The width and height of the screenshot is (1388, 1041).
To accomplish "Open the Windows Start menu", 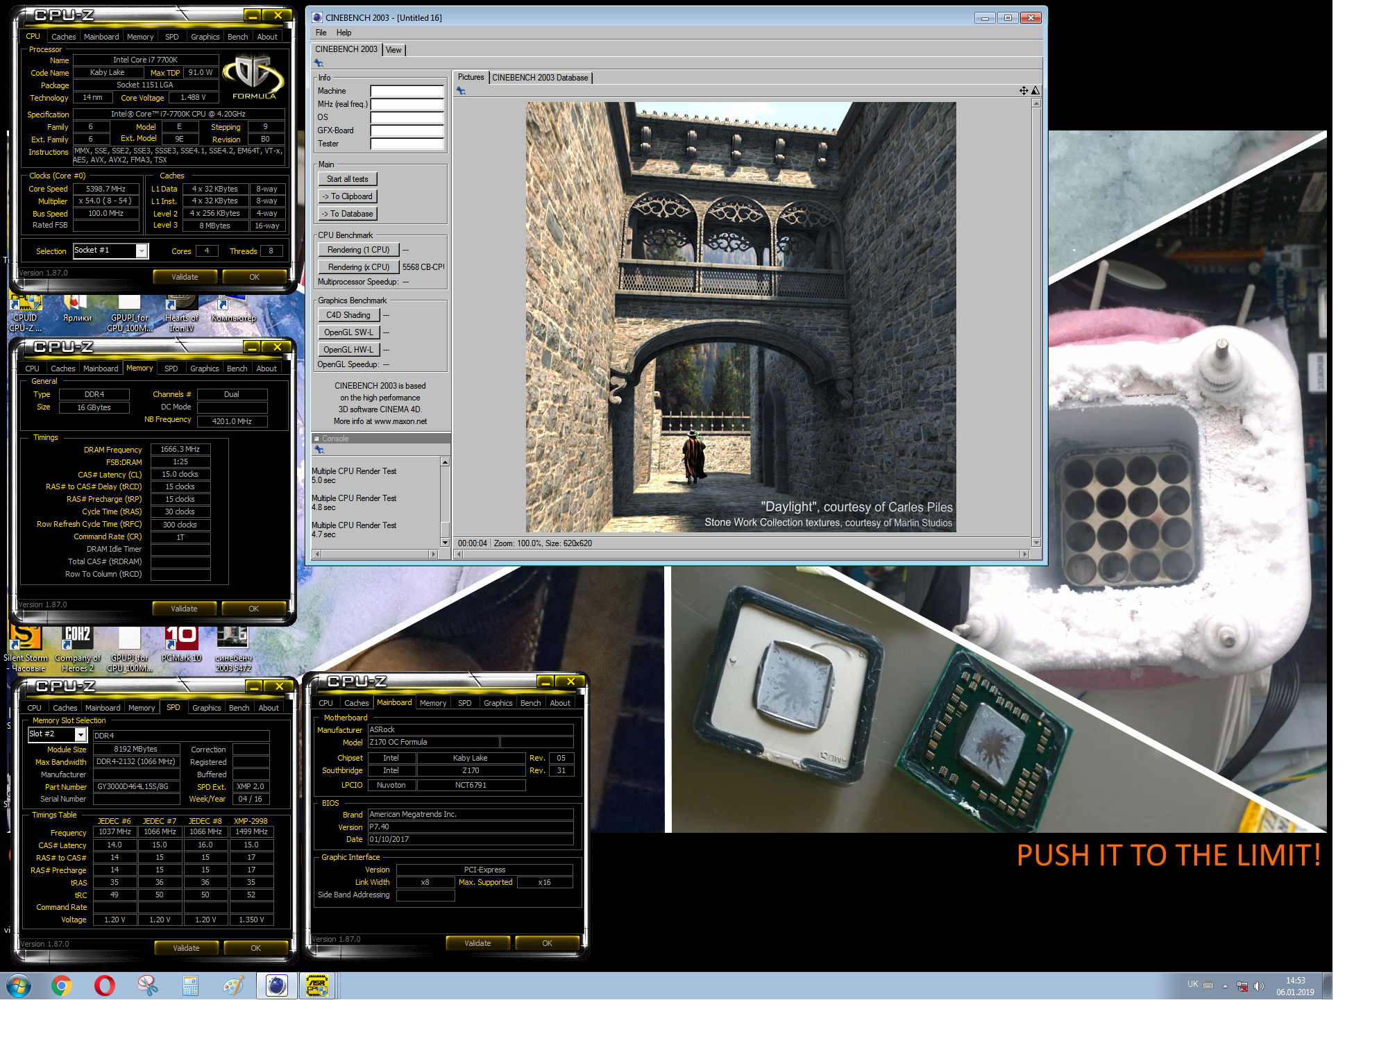I will click(x=19, y=985).
